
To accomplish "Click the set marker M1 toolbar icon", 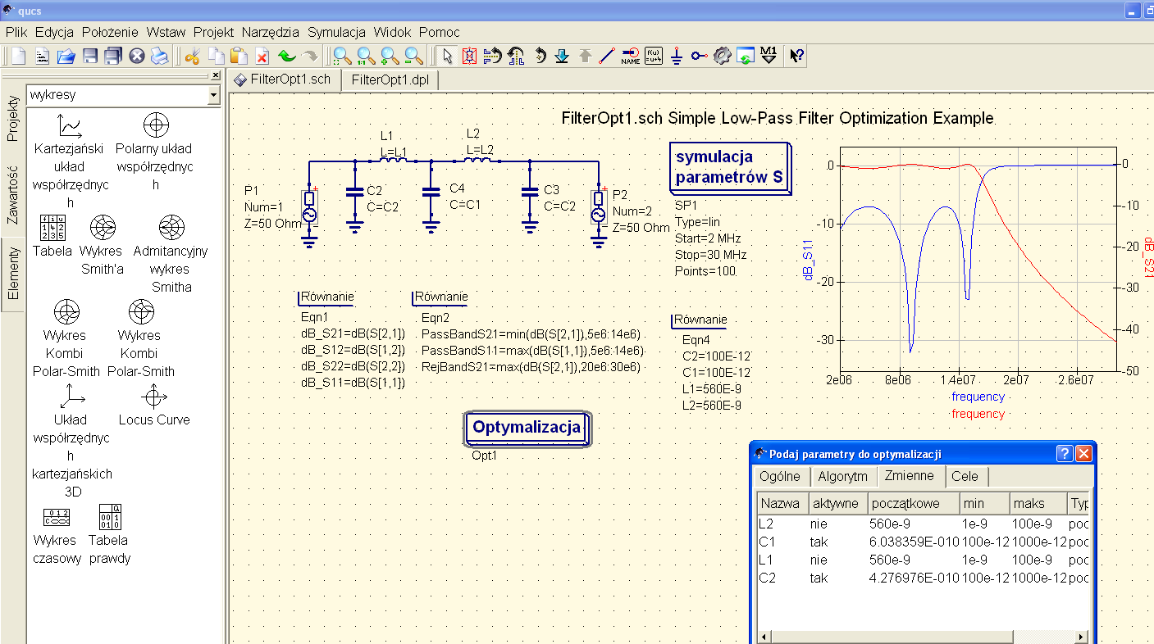I will coord(769,56).
